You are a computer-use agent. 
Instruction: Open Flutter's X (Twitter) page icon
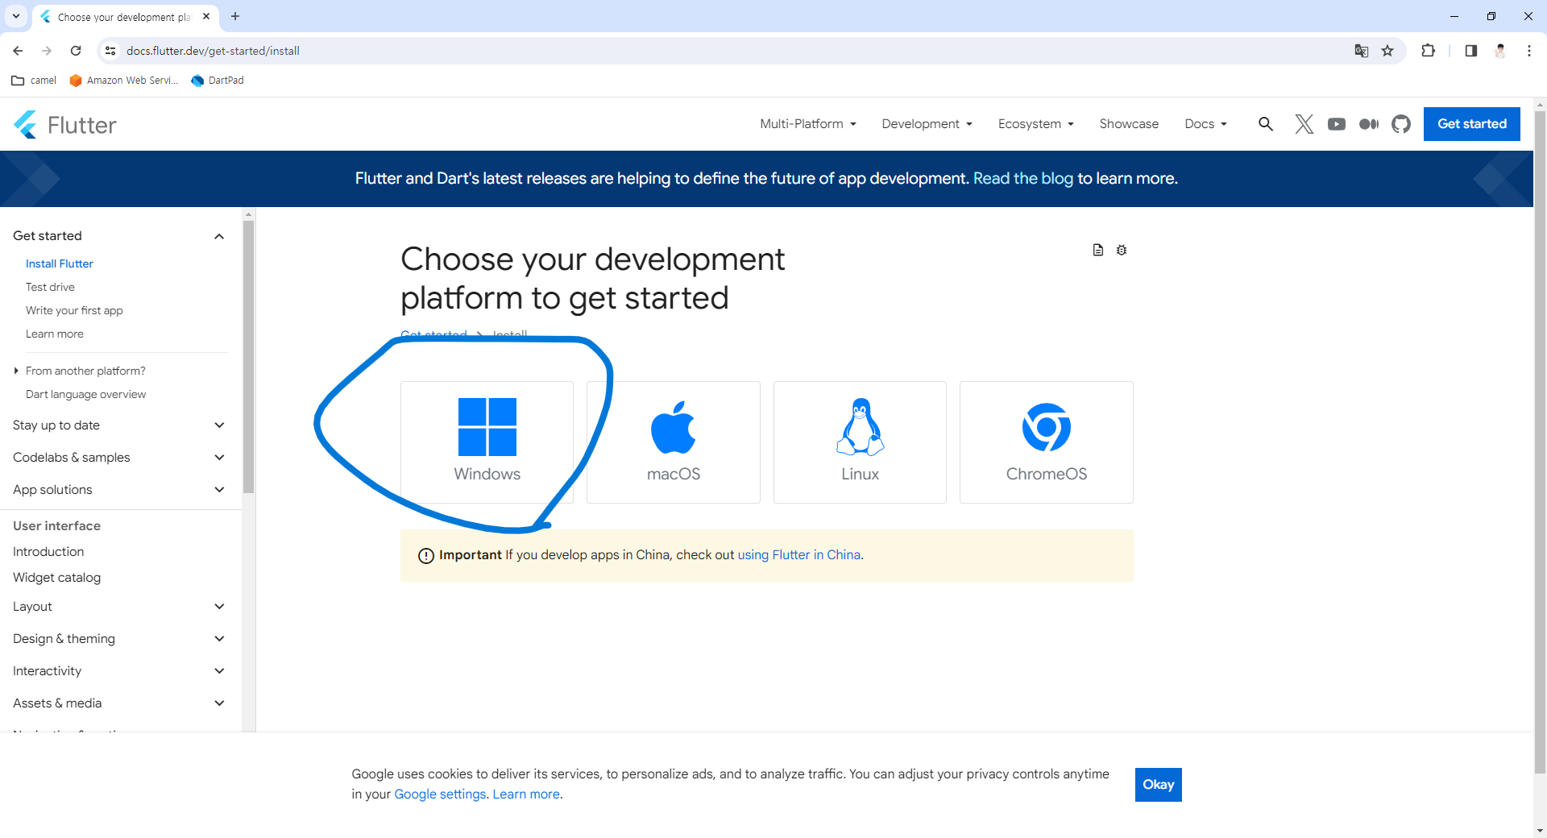[x=1304, y=124]
